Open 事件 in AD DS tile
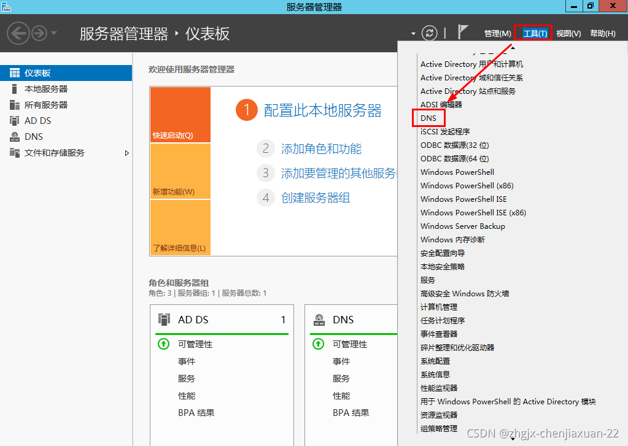The image size is (628, 446). click(187, 361)
